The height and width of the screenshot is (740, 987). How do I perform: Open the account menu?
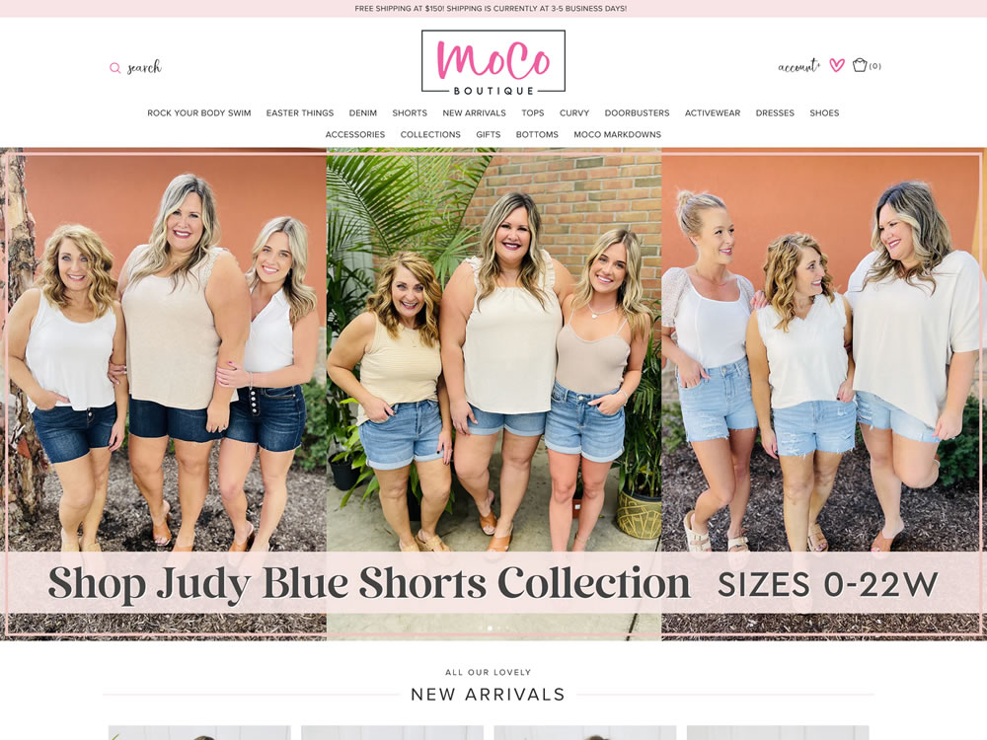(x=798, y=66)
